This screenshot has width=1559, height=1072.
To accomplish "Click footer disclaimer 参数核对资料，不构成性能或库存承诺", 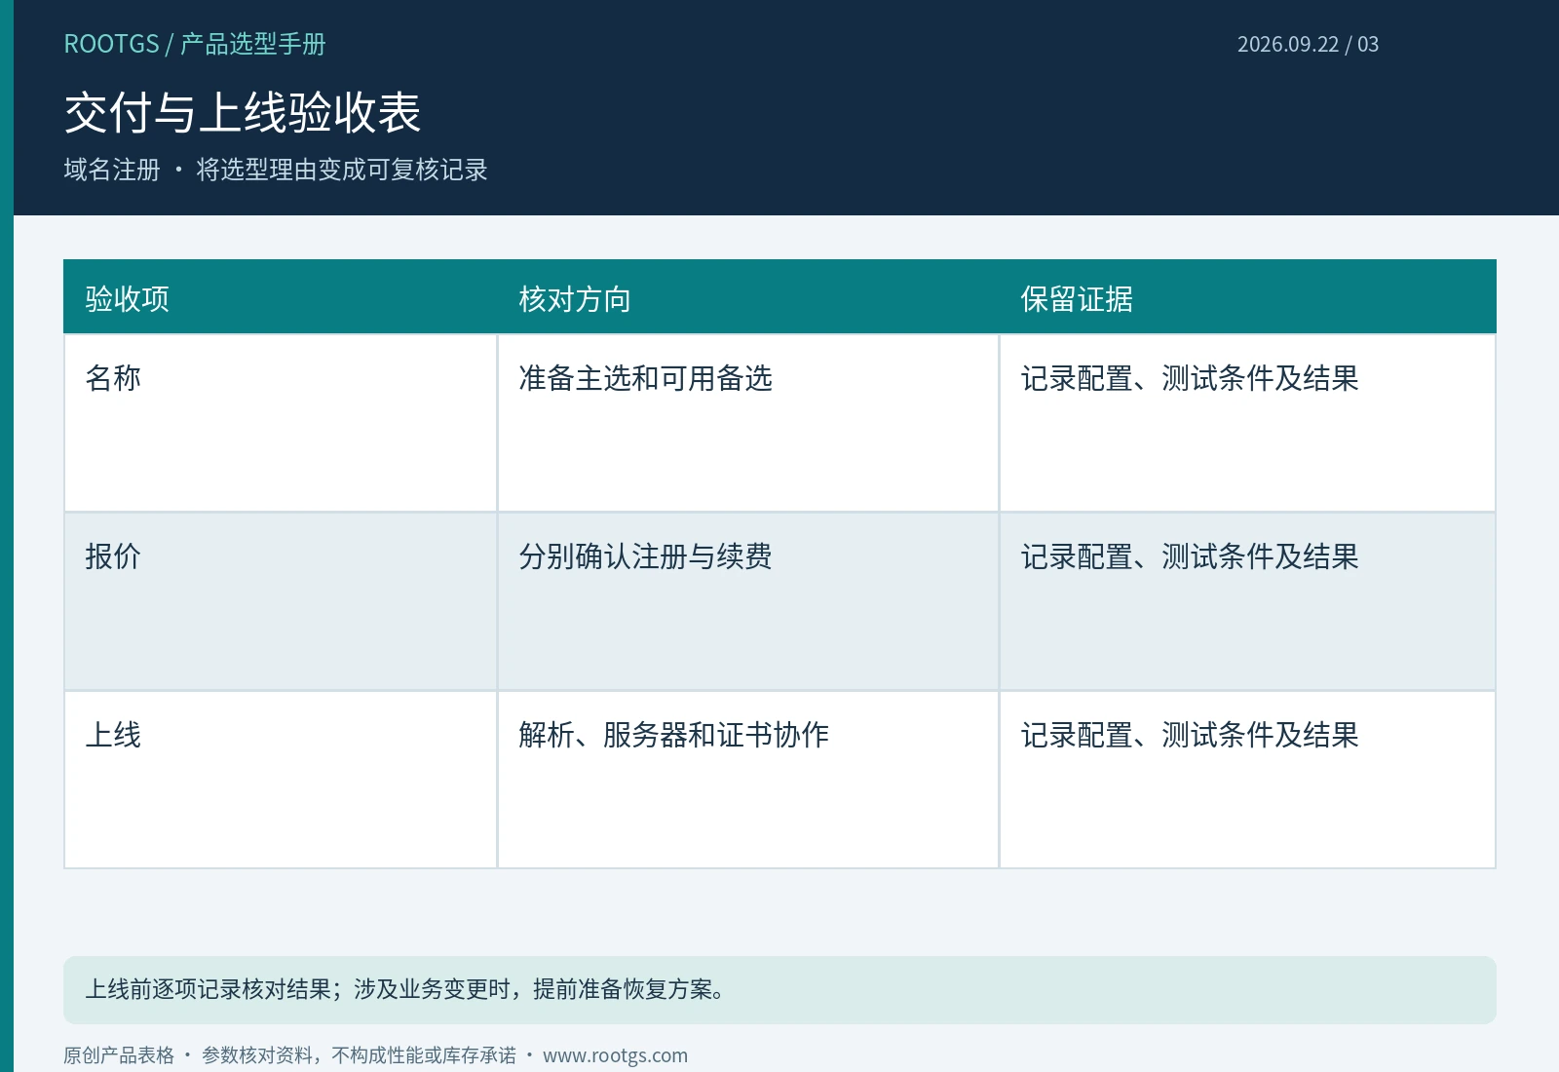I will coord(359,1055).
